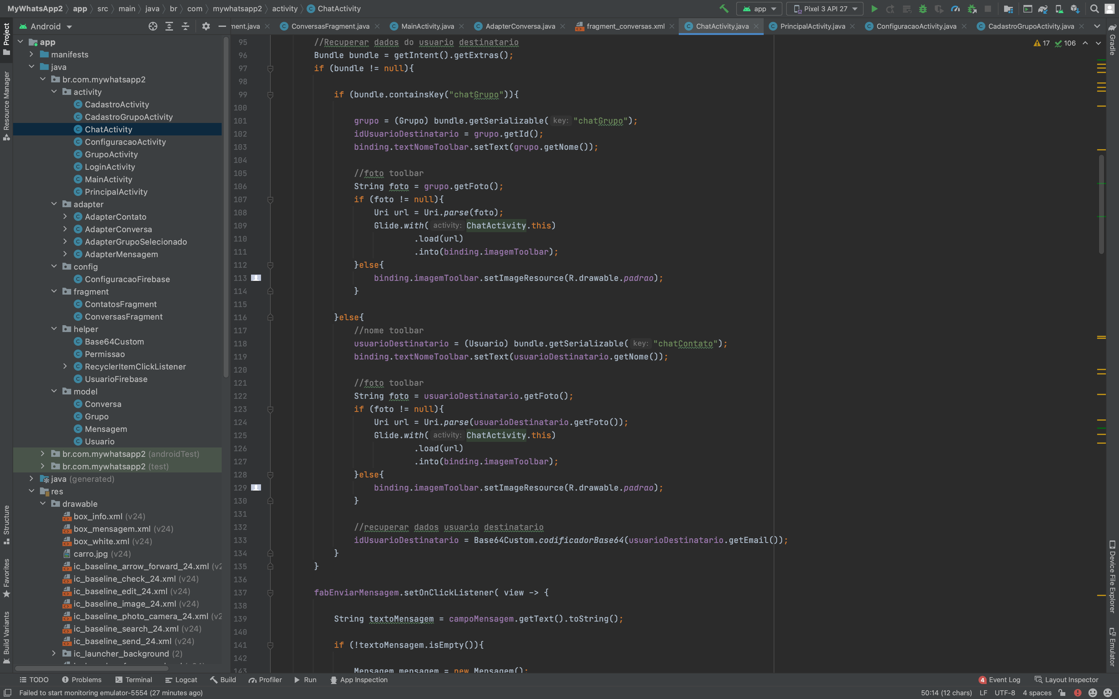1119x699 pixels.
Task: Sync project with Gradle files
Action: (x=1044, y=8)
